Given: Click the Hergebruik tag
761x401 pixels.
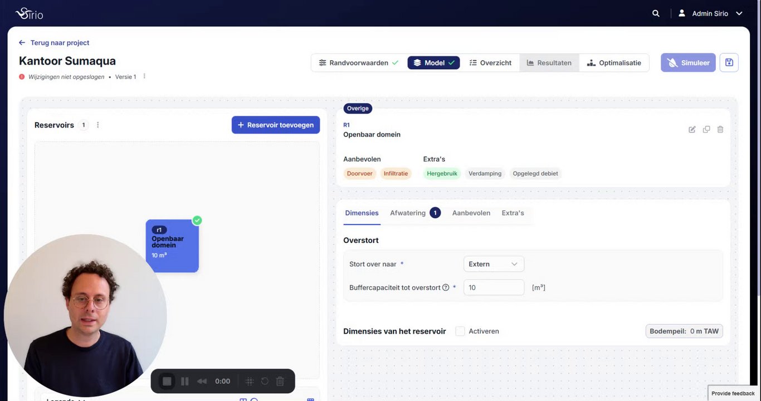Looking at the screenshot, I should [x=442, y=174].
